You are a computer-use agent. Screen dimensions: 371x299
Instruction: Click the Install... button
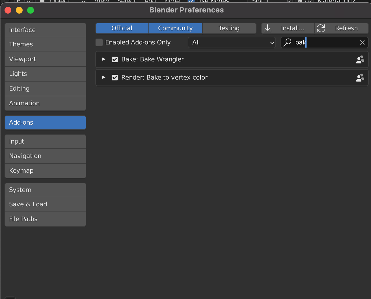tap(288, 28)
